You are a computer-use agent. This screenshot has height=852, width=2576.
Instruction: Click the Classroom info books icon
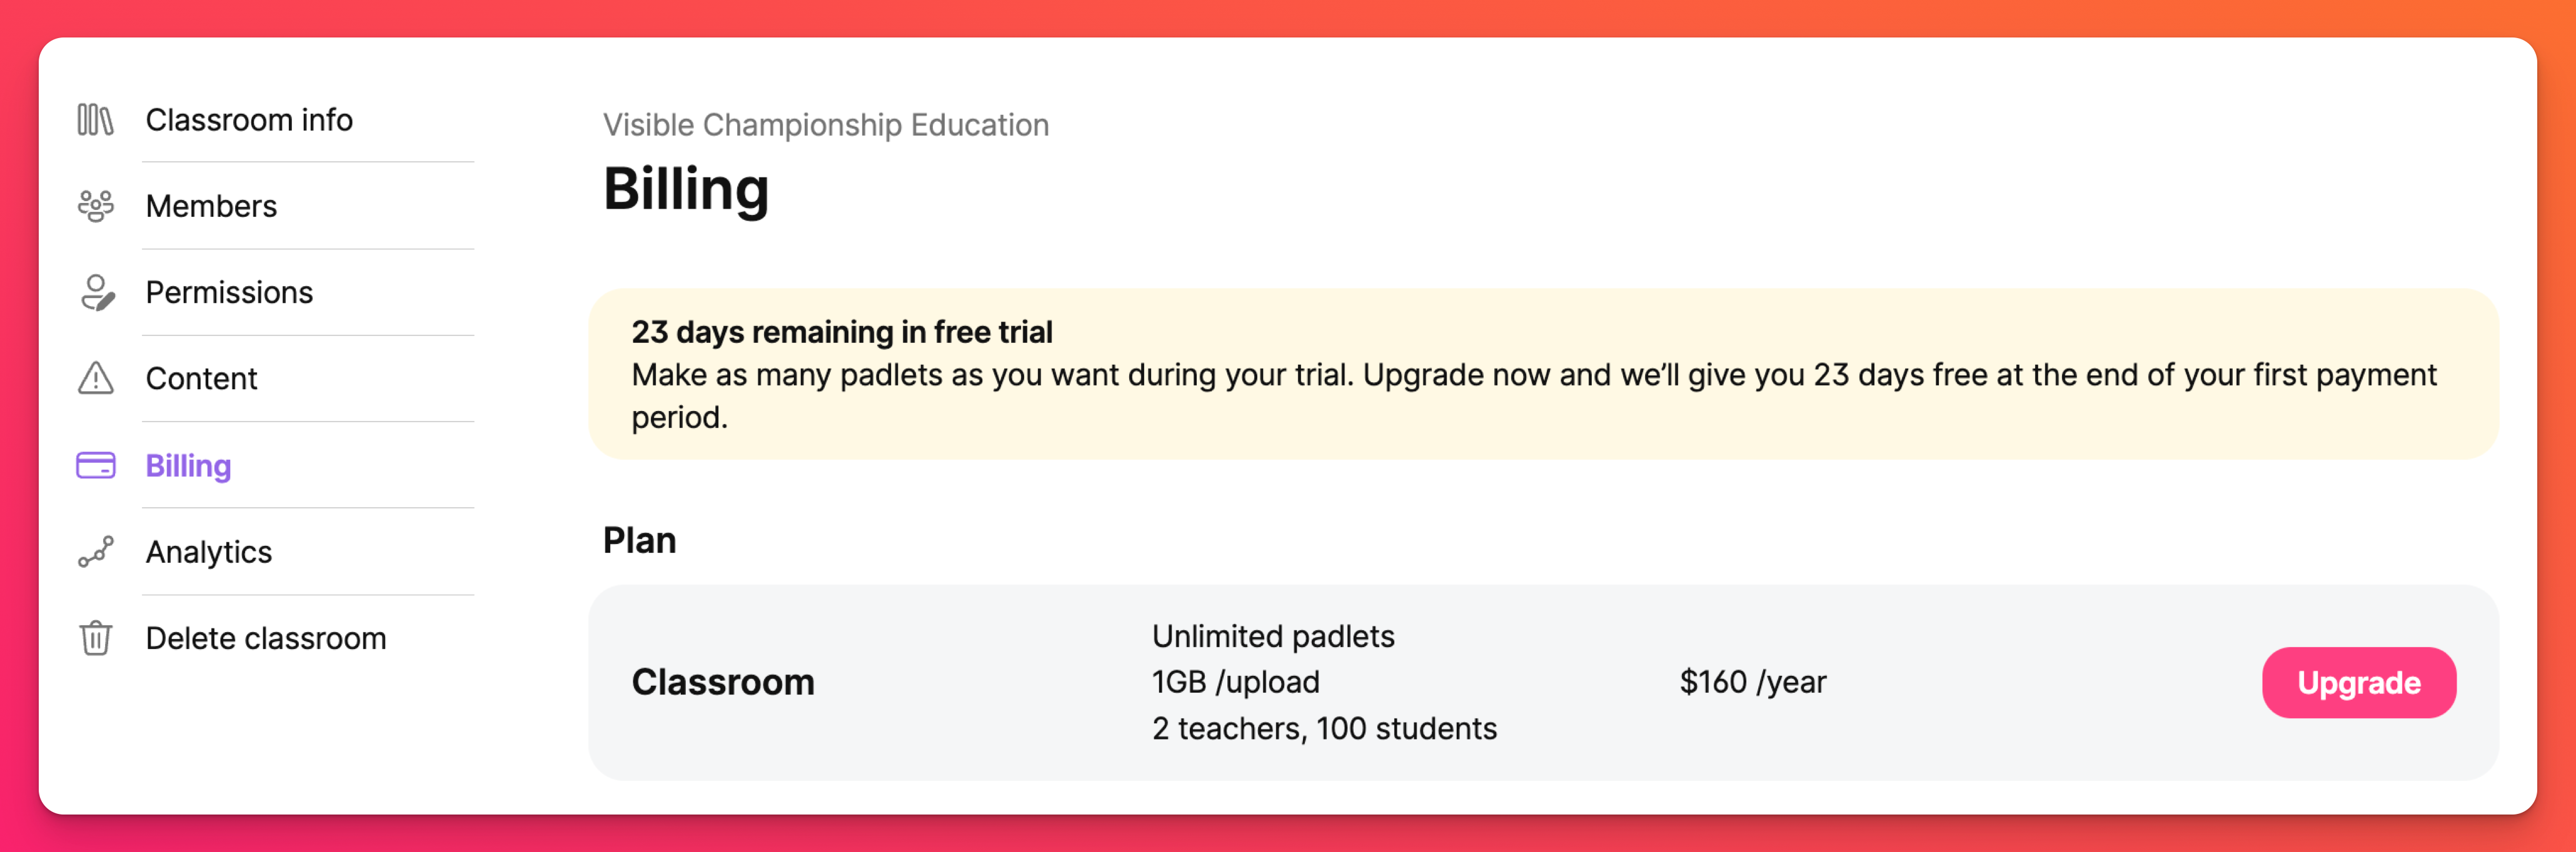(x=96, y=120)
